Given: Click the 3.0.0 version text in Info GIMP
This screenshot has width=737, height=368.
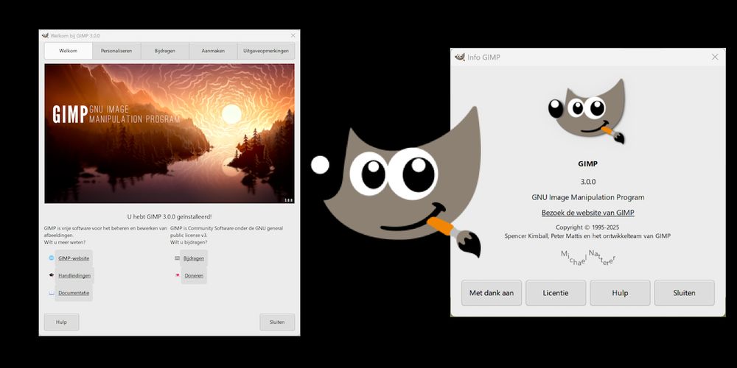Looking at the screenshot, I should click(587, 182).
